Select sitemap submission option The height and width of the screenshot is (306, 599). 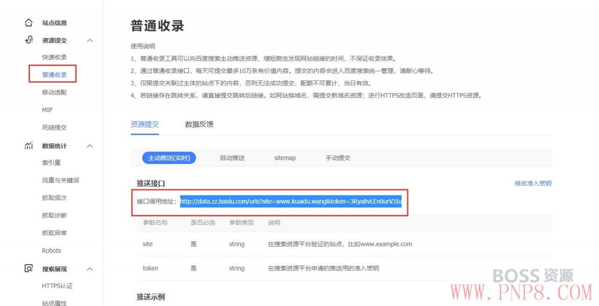coord(285,158)
